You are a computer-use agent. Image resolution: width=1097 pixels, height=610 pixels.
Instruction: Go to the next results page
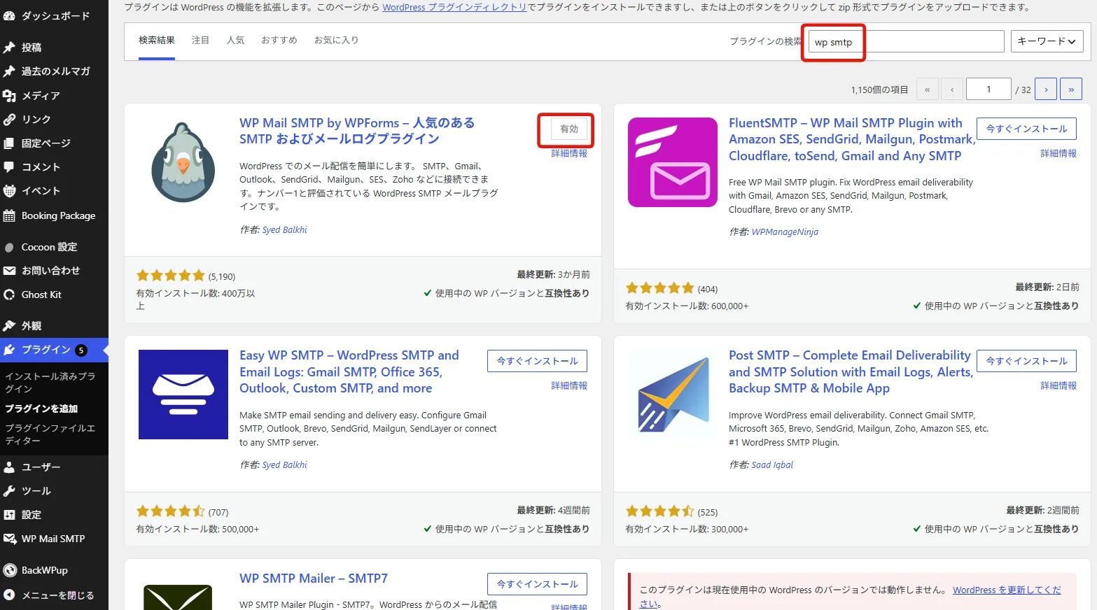(x=1046, y=90)
